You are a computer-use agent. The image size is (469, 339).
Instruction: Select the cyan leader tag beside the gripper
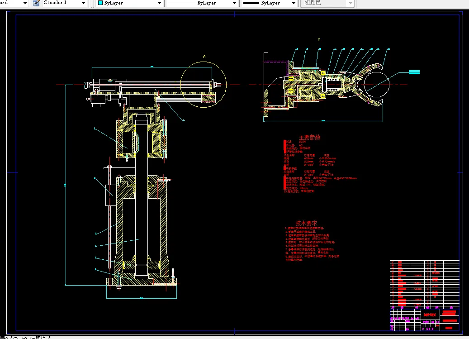[x=414, y=72]
